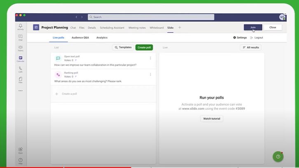Add a new tab with plus icon
The height and width of the screenshot is (168, 299).
pos(180,28)
